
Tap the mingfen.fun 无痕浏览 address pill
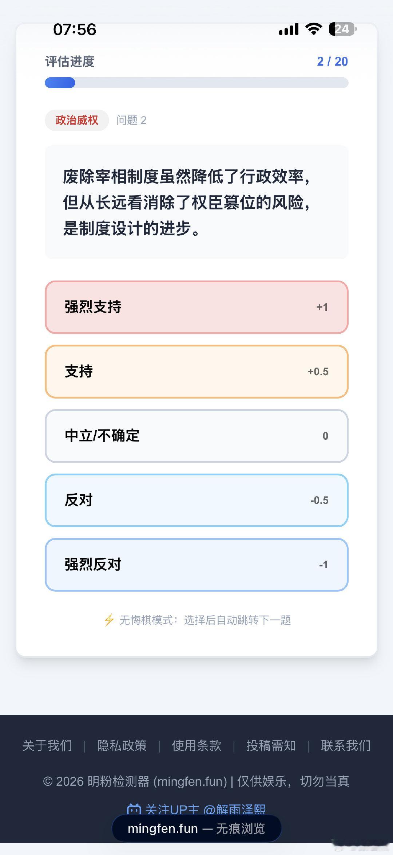tap(196, 829)
